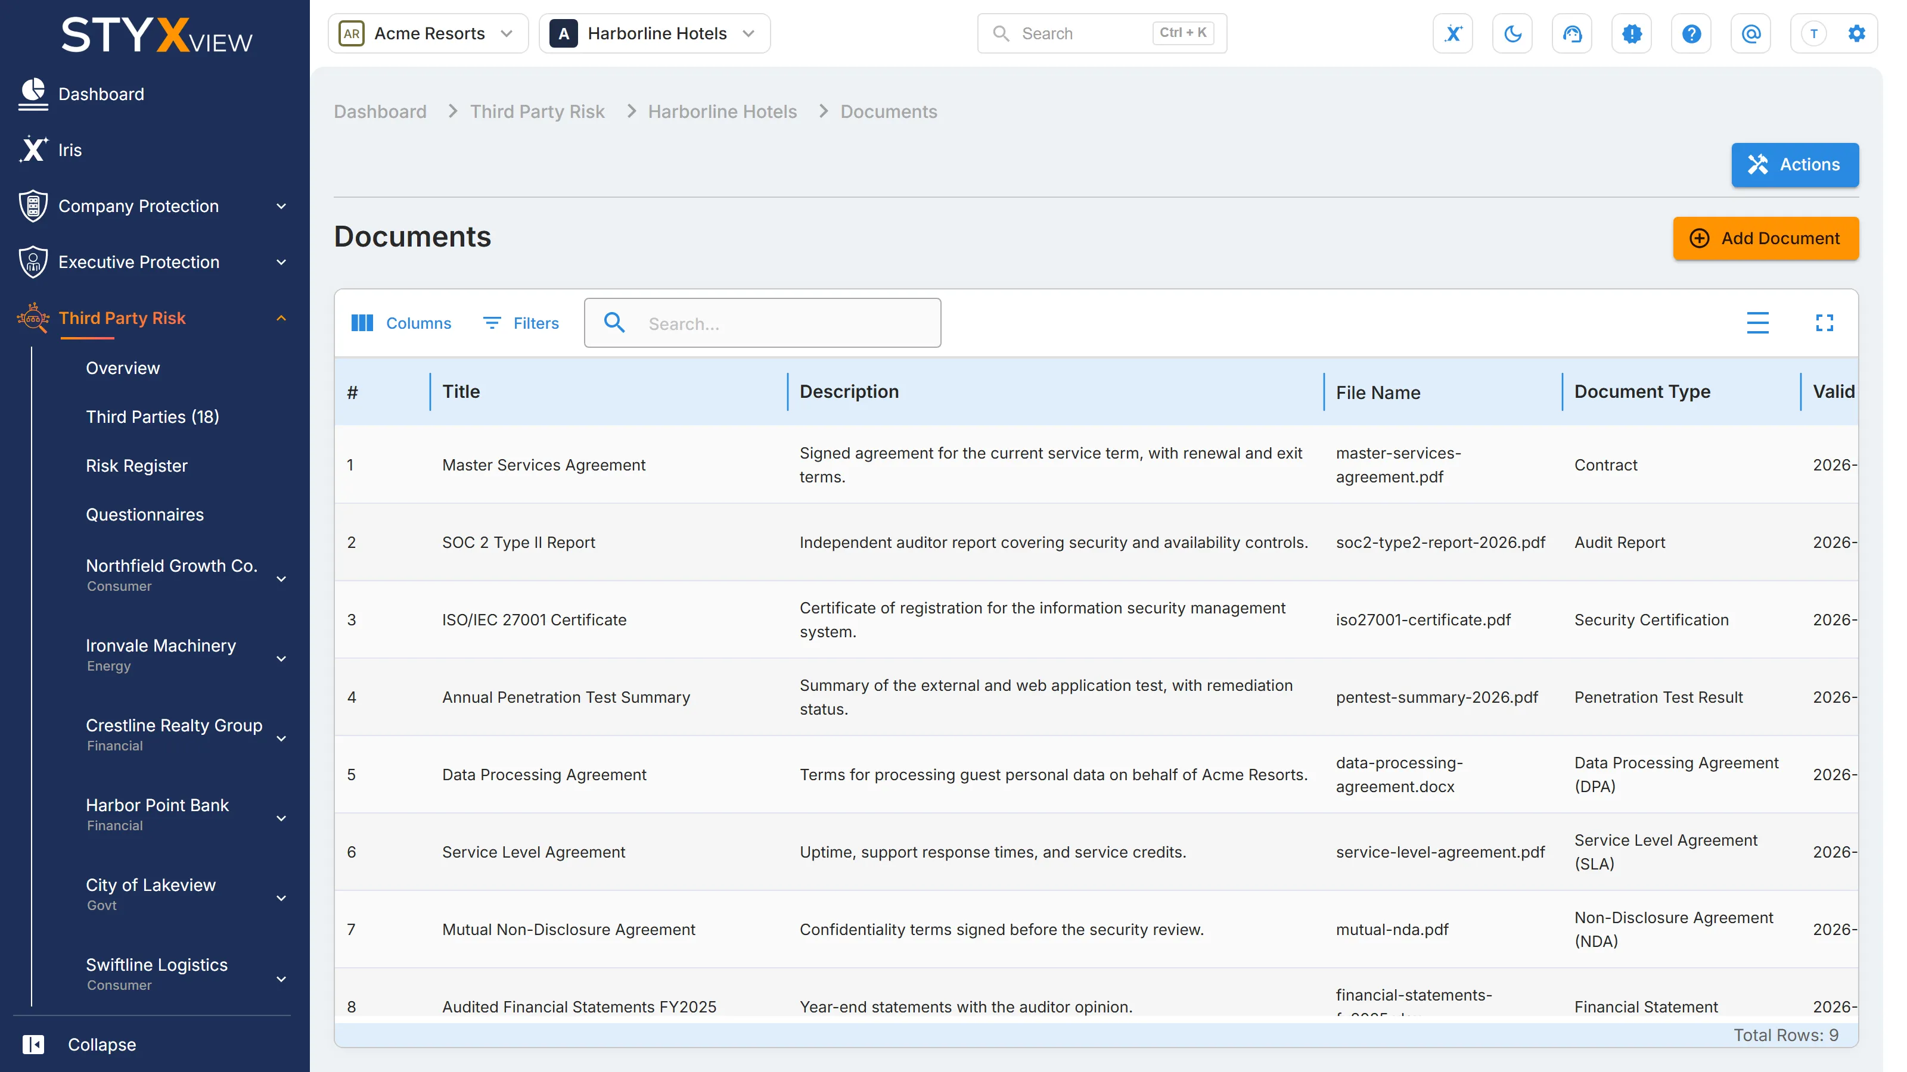This screenshot has width=1907, height=1072.
Task: Open Iris in the sidebar
Action: click(x=70, y=150)
